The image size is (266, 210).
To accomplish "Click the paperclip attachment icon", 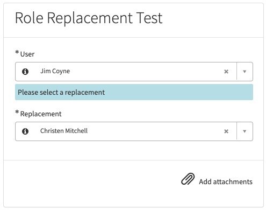I will coord(188,179).
